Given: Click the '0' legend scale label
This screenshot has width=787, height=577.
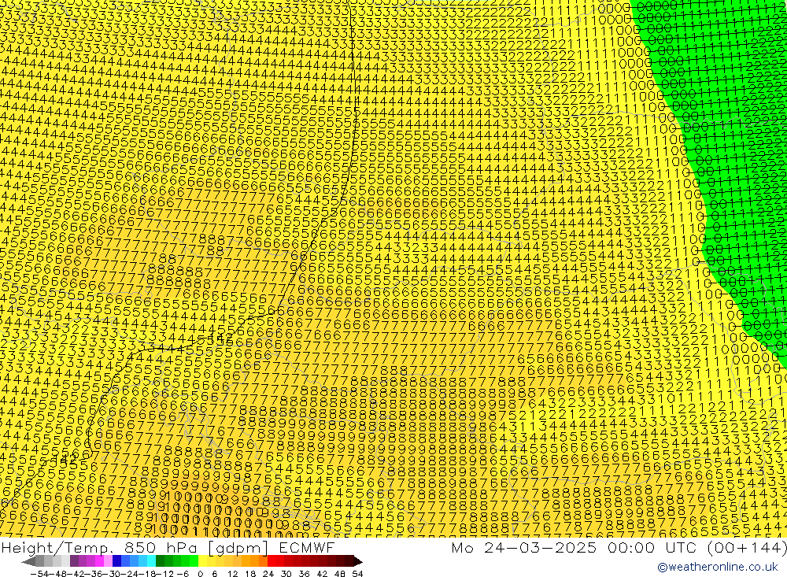Looking at the screenshot, I should tap(200, 574).
